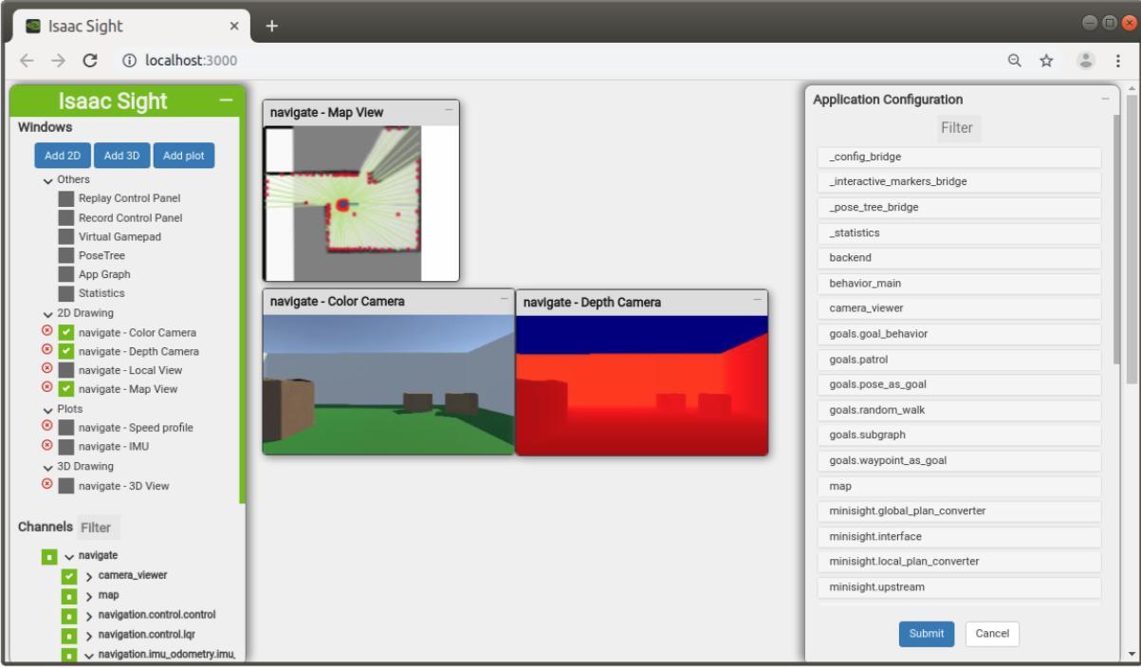
Task: Uncheck navigate - Depth Camera checkbox
Action: click(66, 351)
